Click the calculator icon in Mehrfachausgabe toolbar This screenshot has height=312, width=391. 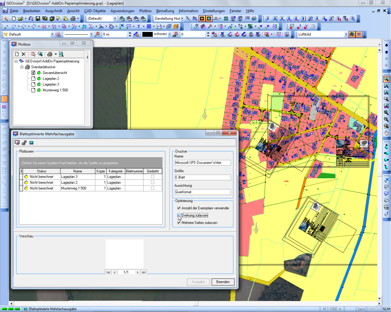pos(31,143)
